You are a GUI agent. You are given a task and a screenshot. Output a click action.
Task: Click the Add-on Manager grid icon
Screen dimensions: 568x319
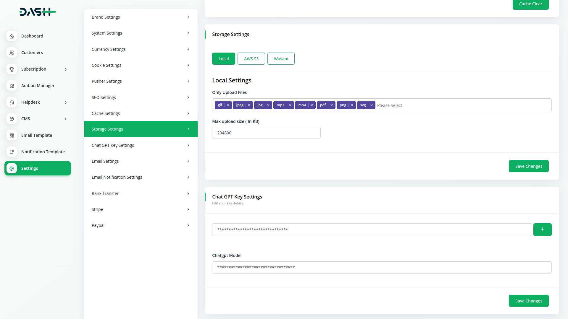(x=12, y=86)
